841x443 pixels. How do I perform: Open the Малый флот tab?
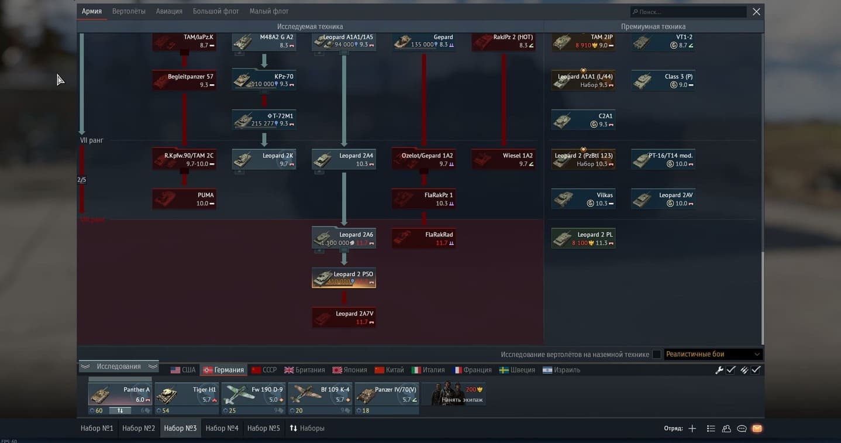tap(269, 11)
